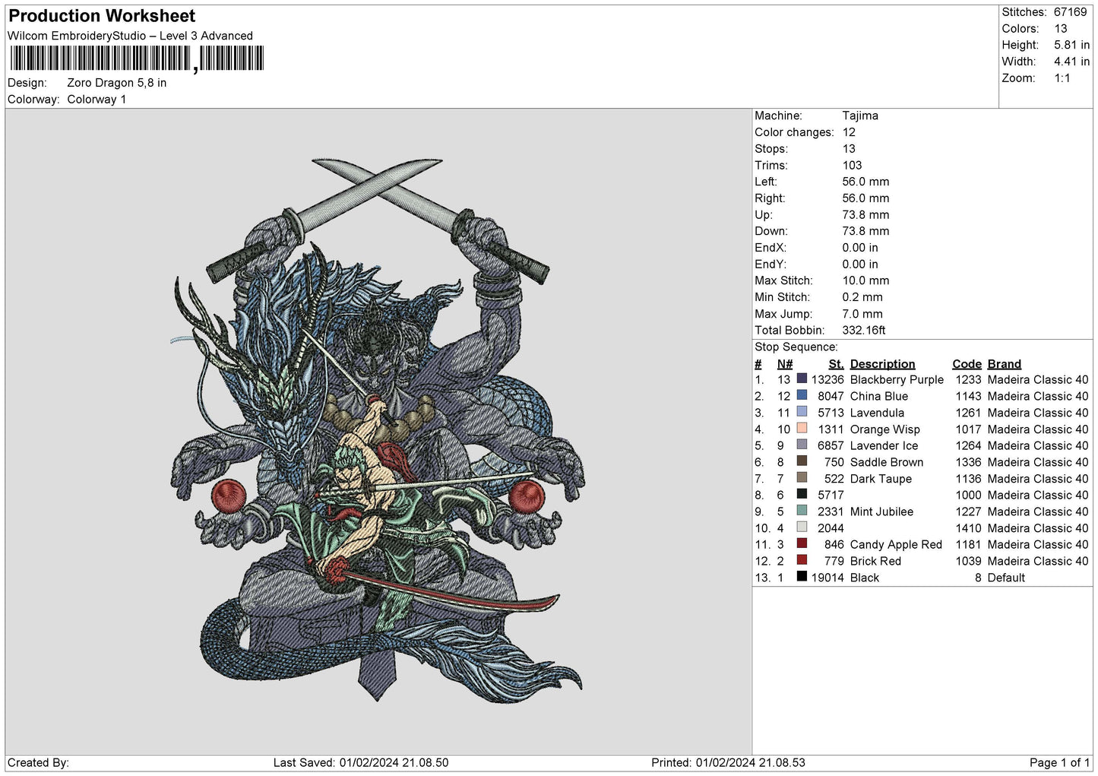Select the "Dark Taupe" description text

point(881,479)
